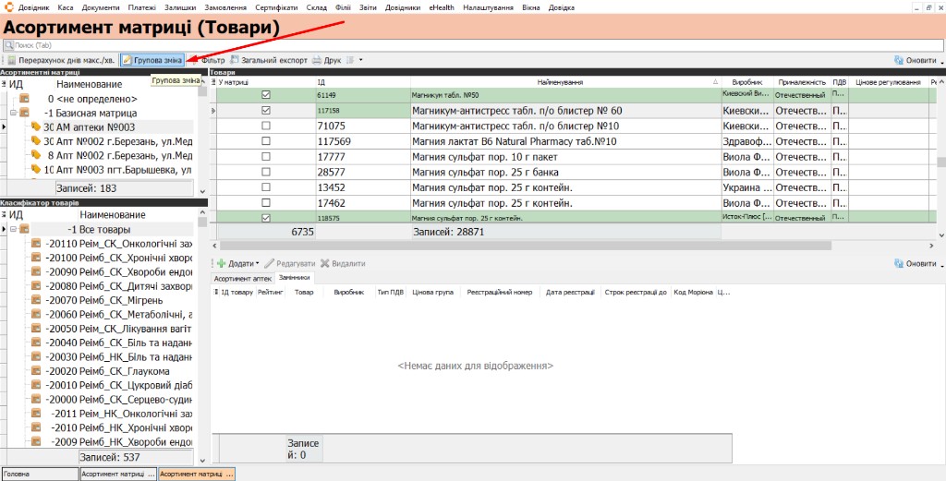Click the horizontal scrollbar under the Товари grid
Image resolution: width=946 pixels, height=481 pixels.
(525, 246)
